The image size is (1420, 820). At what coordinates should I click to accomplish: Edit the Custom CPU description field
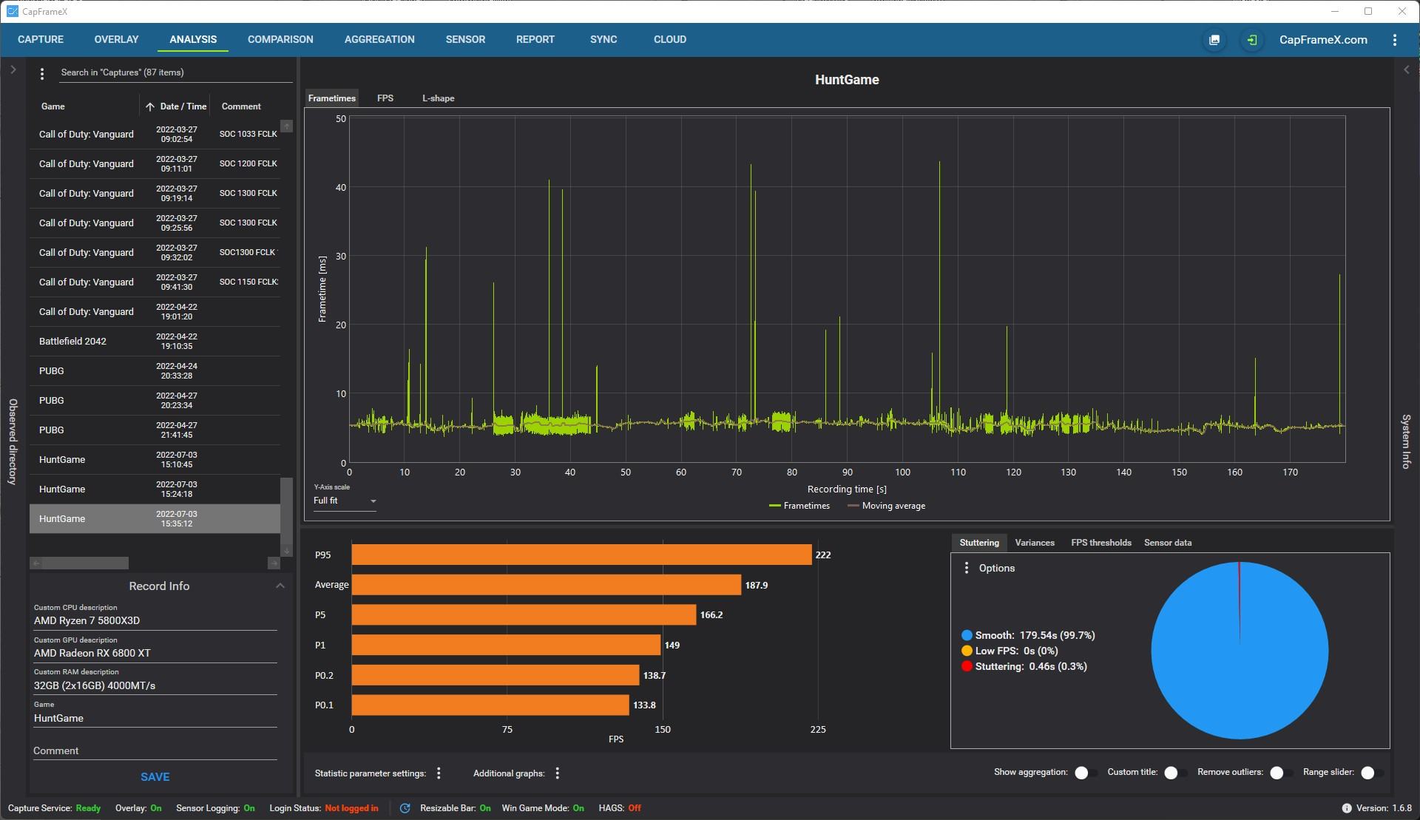point(155,620)
